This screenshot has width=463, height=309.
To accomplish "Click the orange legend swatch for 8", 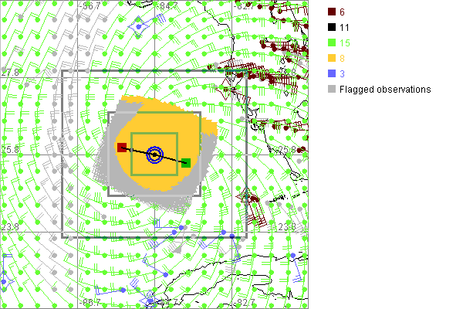I will [332, 59].
